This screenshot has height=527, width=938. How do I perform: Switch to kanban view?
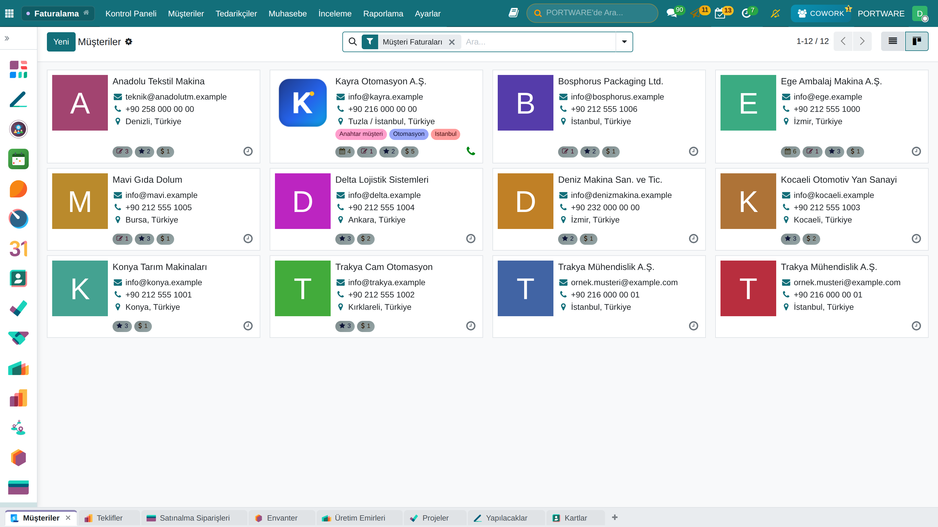917,41
